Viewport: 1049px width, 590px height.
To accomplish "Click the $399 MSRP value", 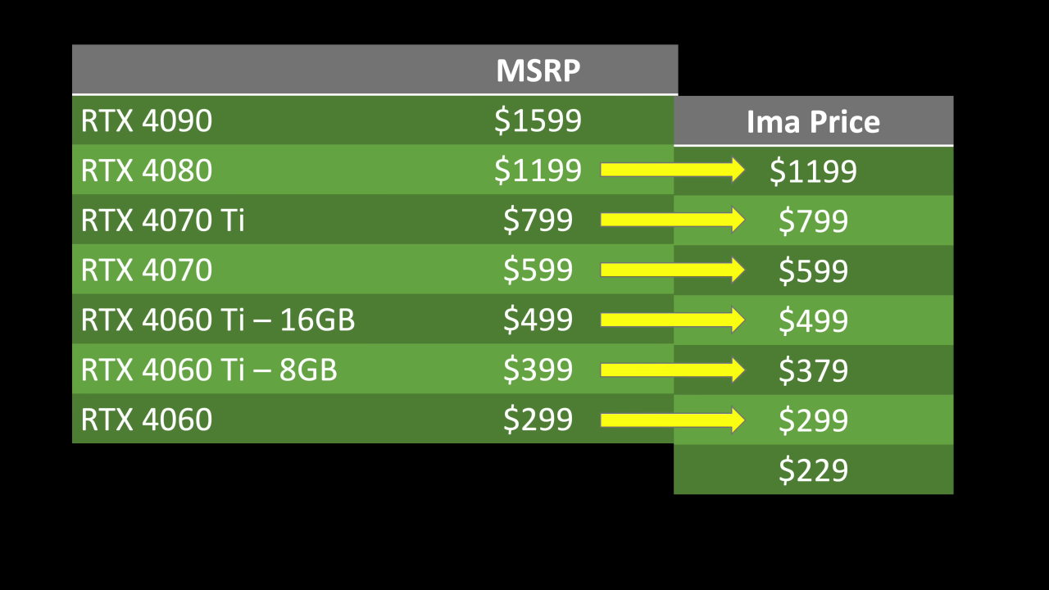I will [x=538, y=370].
